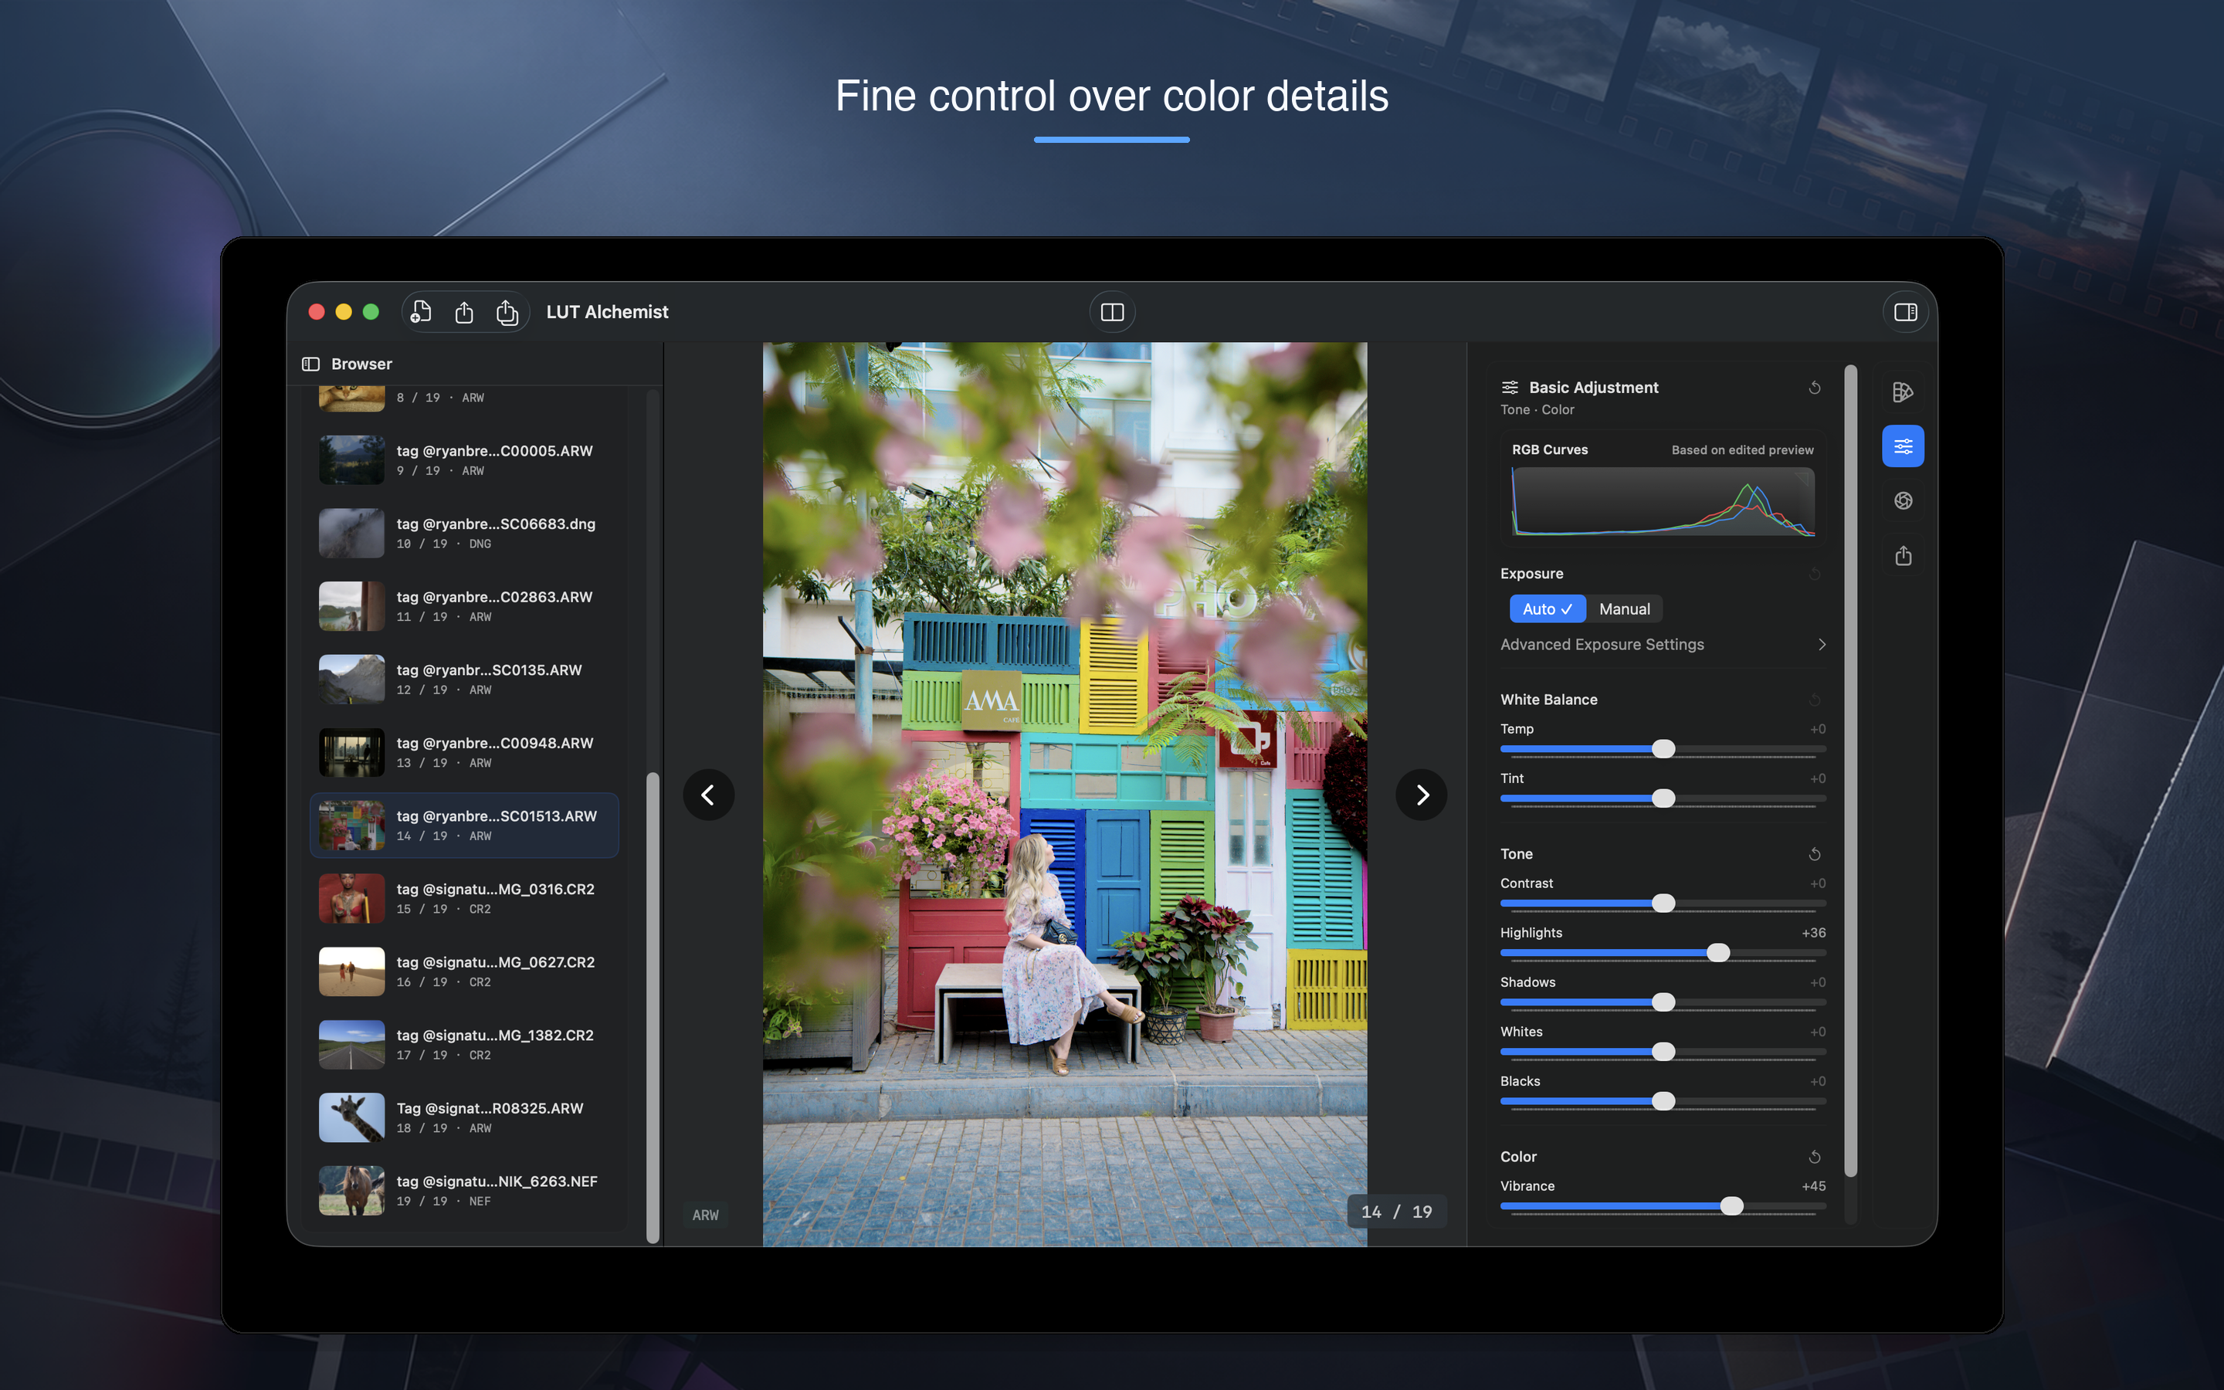Reset the Tone section
This screenshot has height=1390, width=2224.
tap(1814, 854)
